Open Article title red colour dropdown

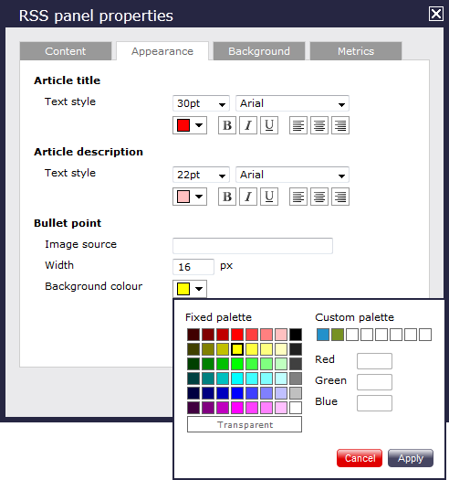click(x=190, y=125)
